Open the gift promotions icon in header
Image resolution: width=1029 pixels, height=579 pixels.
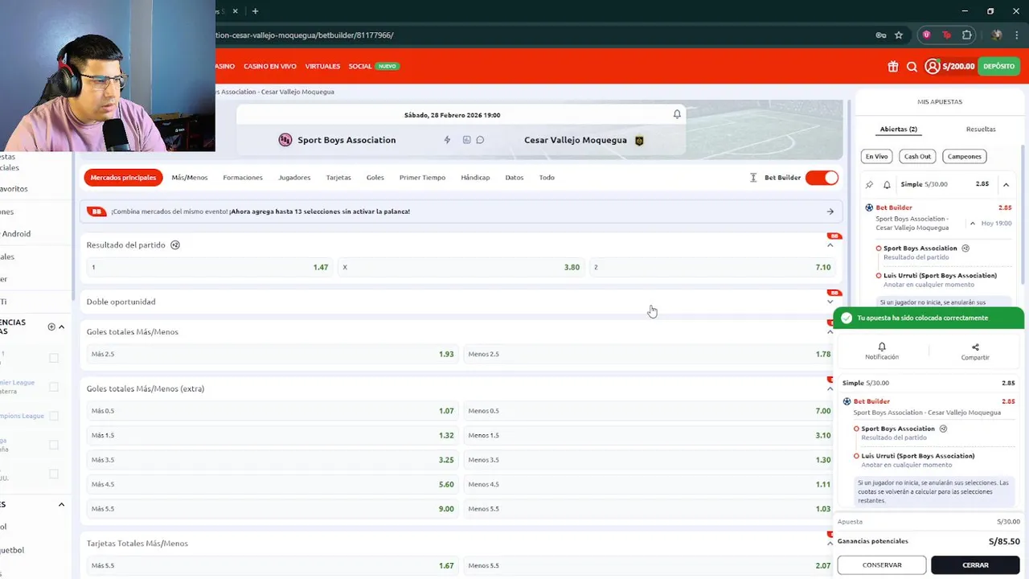tap(892, 67)
